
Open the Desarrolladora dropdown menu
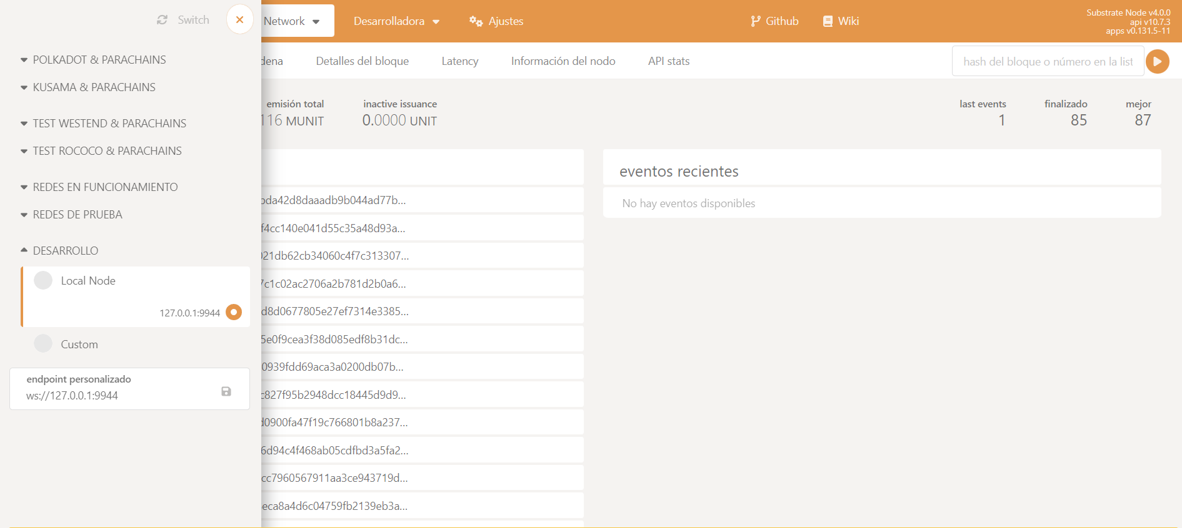click(396, 21)
